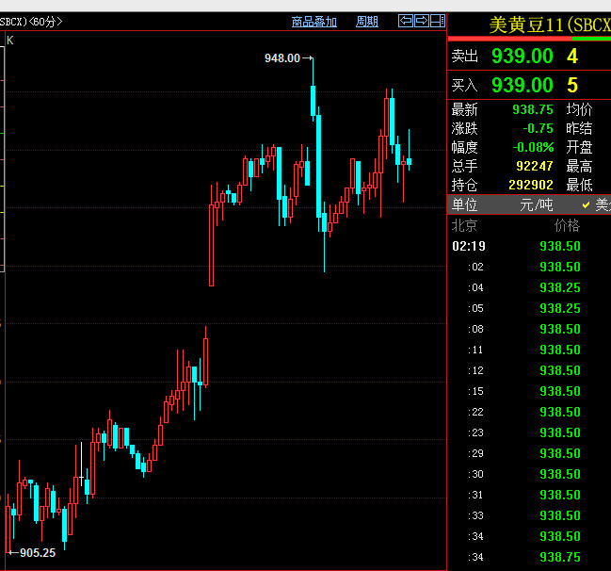Click the 总手 volume value 92247

pyautogui.click(x=534, y=166)
